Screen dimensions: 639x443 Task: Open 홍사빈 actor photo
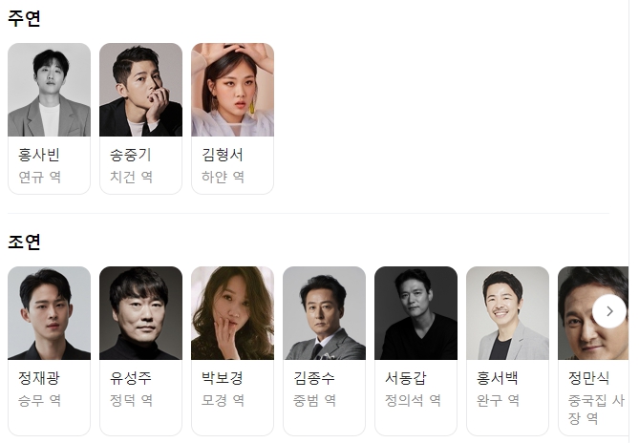point(50,90)
